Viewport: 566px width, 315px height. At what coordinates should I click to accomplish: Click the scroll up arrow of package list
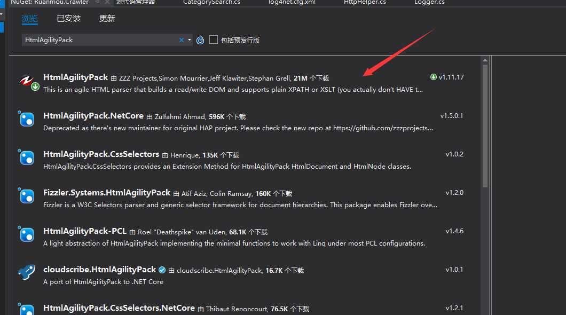485,60
